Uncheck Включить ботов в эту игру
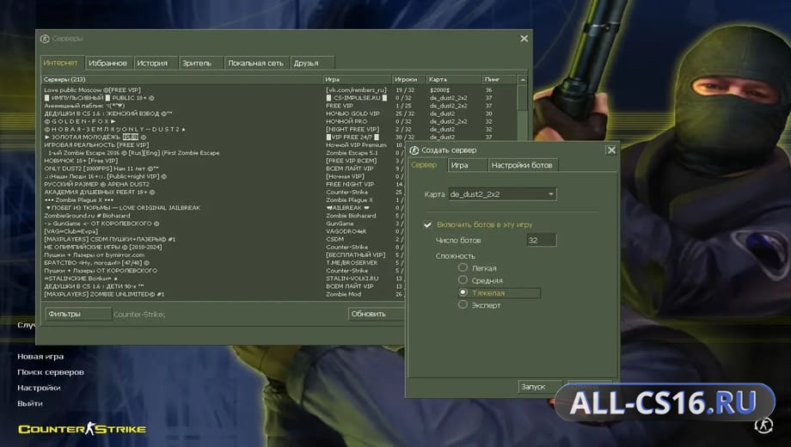This screenshot has height=447, width=791. tap(428, 224)
